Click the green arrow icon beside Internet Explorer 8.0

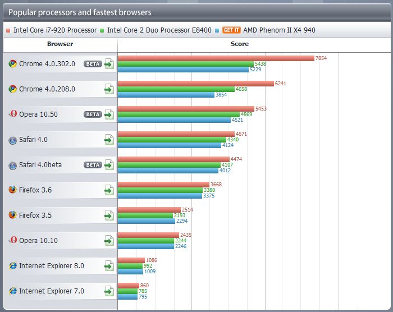pos(109,266)
